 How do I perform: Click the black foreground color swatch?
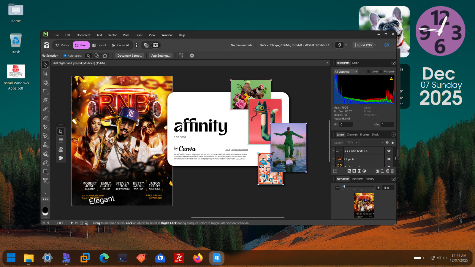tap(45, 210)
